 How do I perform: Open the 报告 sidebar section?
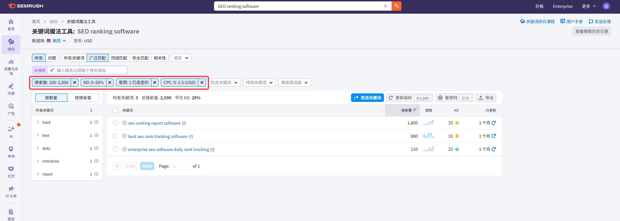[x=11, y=214]
